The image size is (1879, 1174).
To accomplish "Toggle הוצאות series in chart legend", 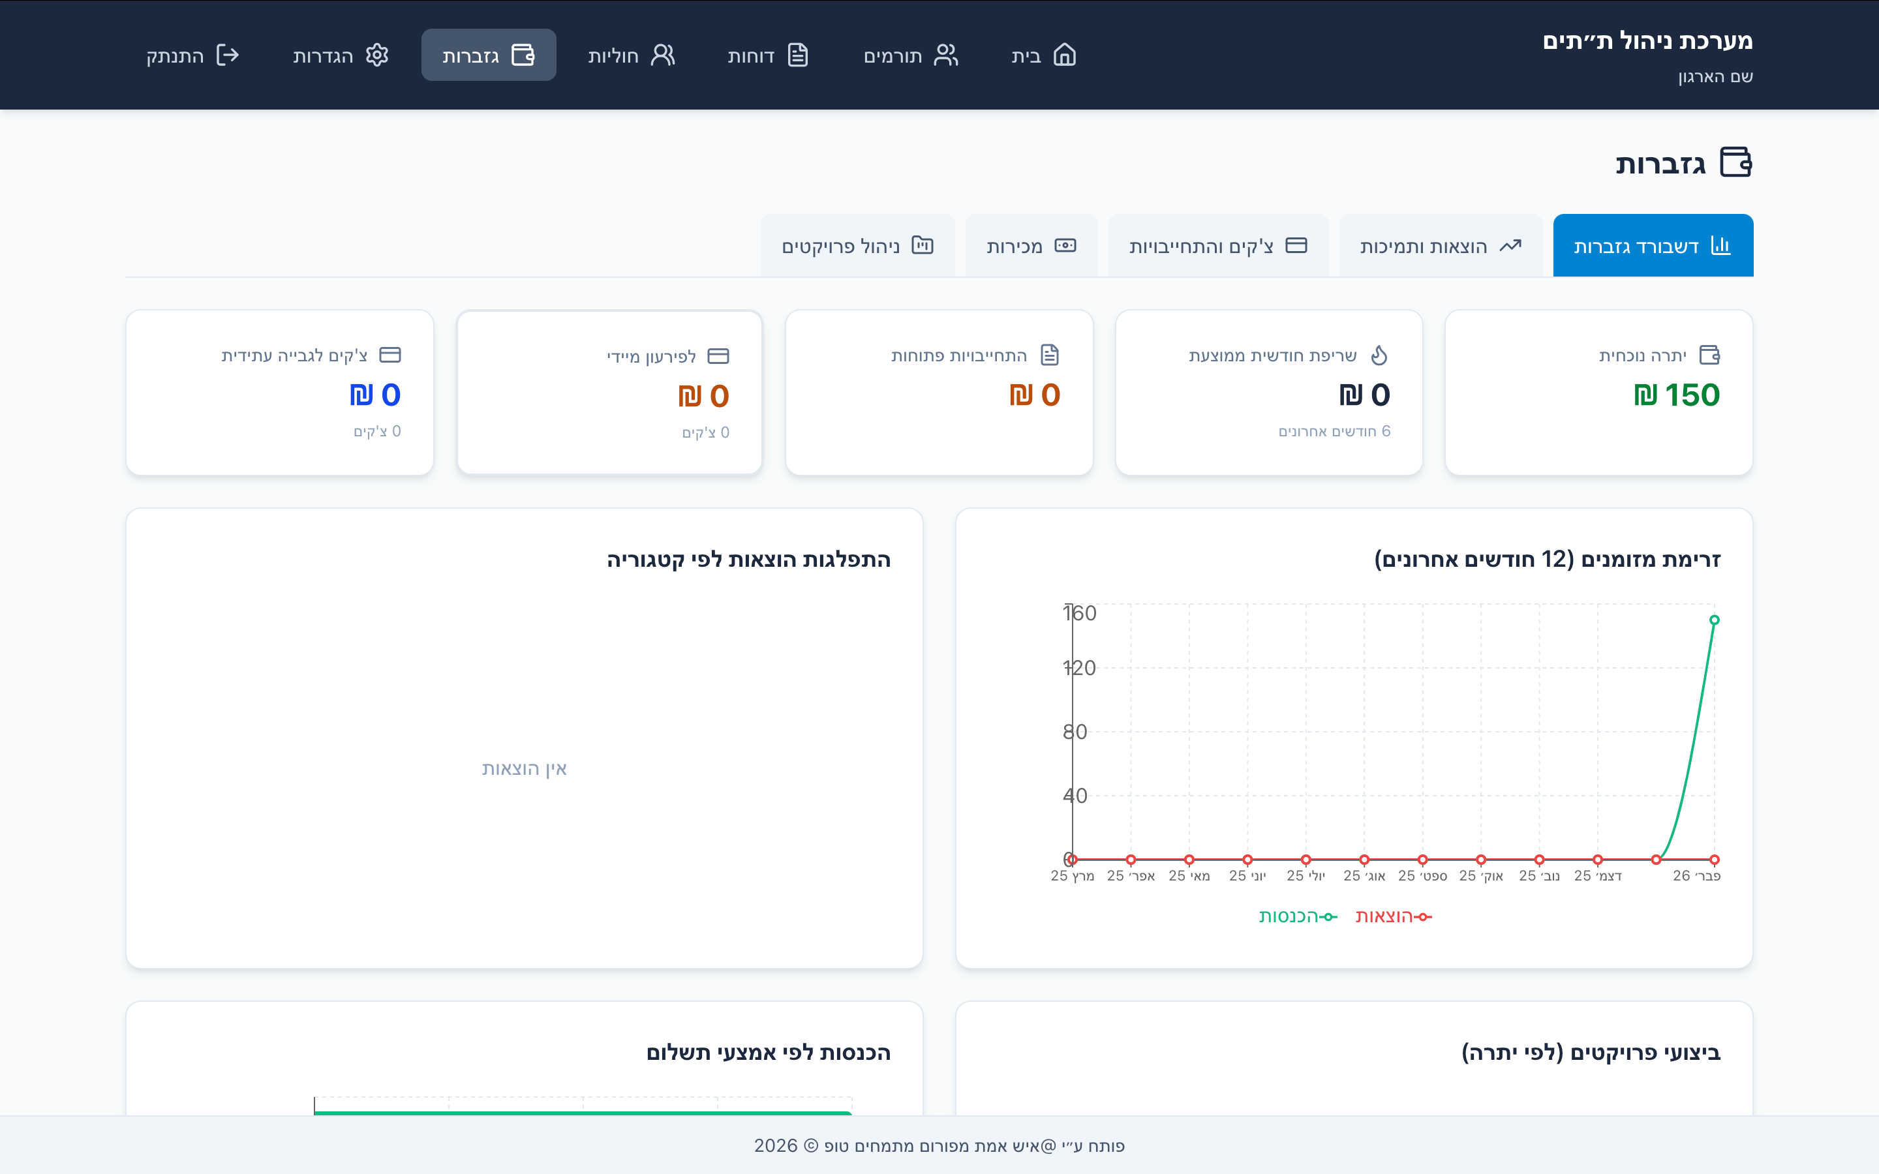I will (1393, 916).
